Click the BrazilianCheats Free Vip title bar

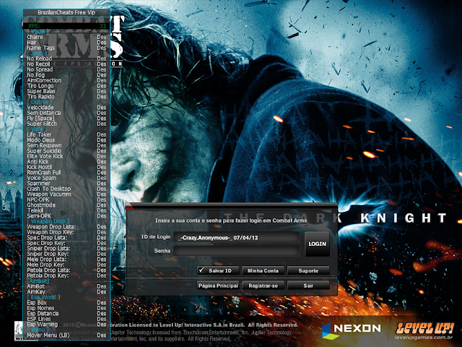tap(66, 13)
